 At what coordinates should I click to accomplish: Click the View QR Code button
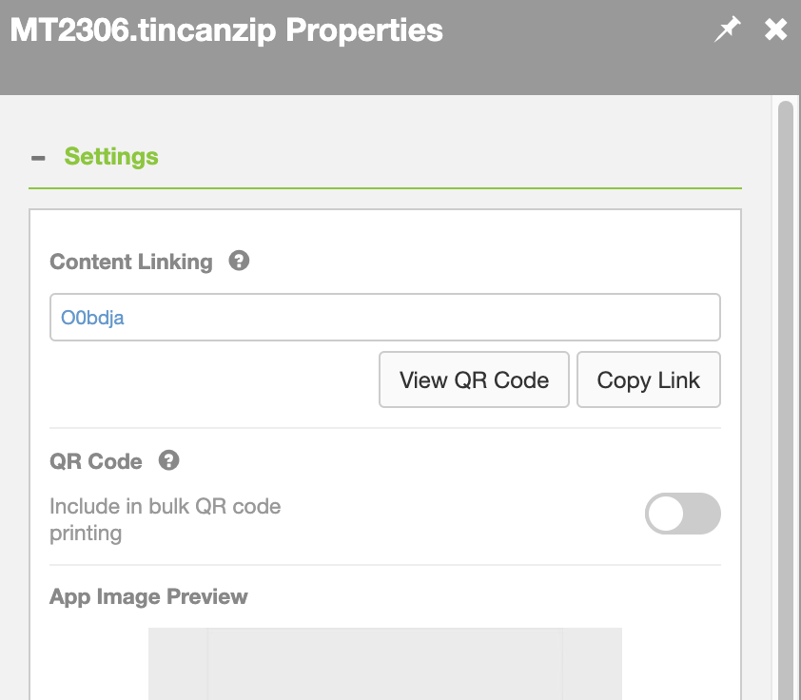[474, 379]
